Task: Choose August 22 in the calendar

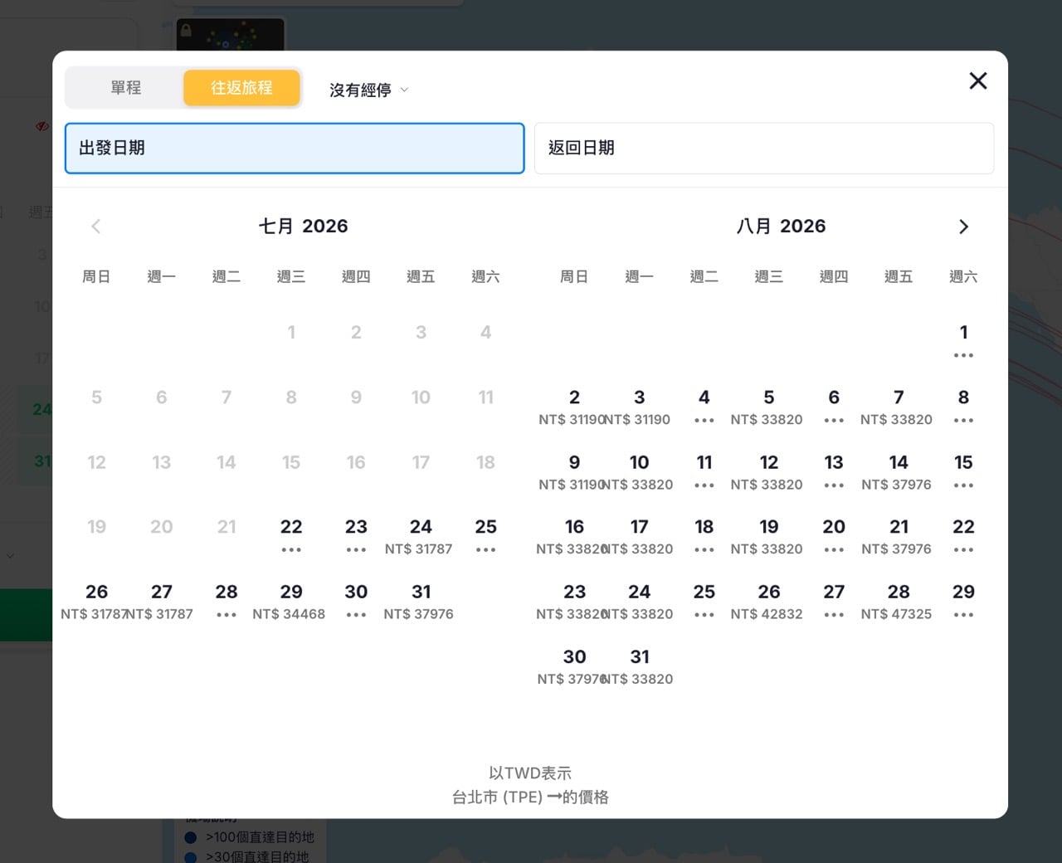Action: pos(963,536)
